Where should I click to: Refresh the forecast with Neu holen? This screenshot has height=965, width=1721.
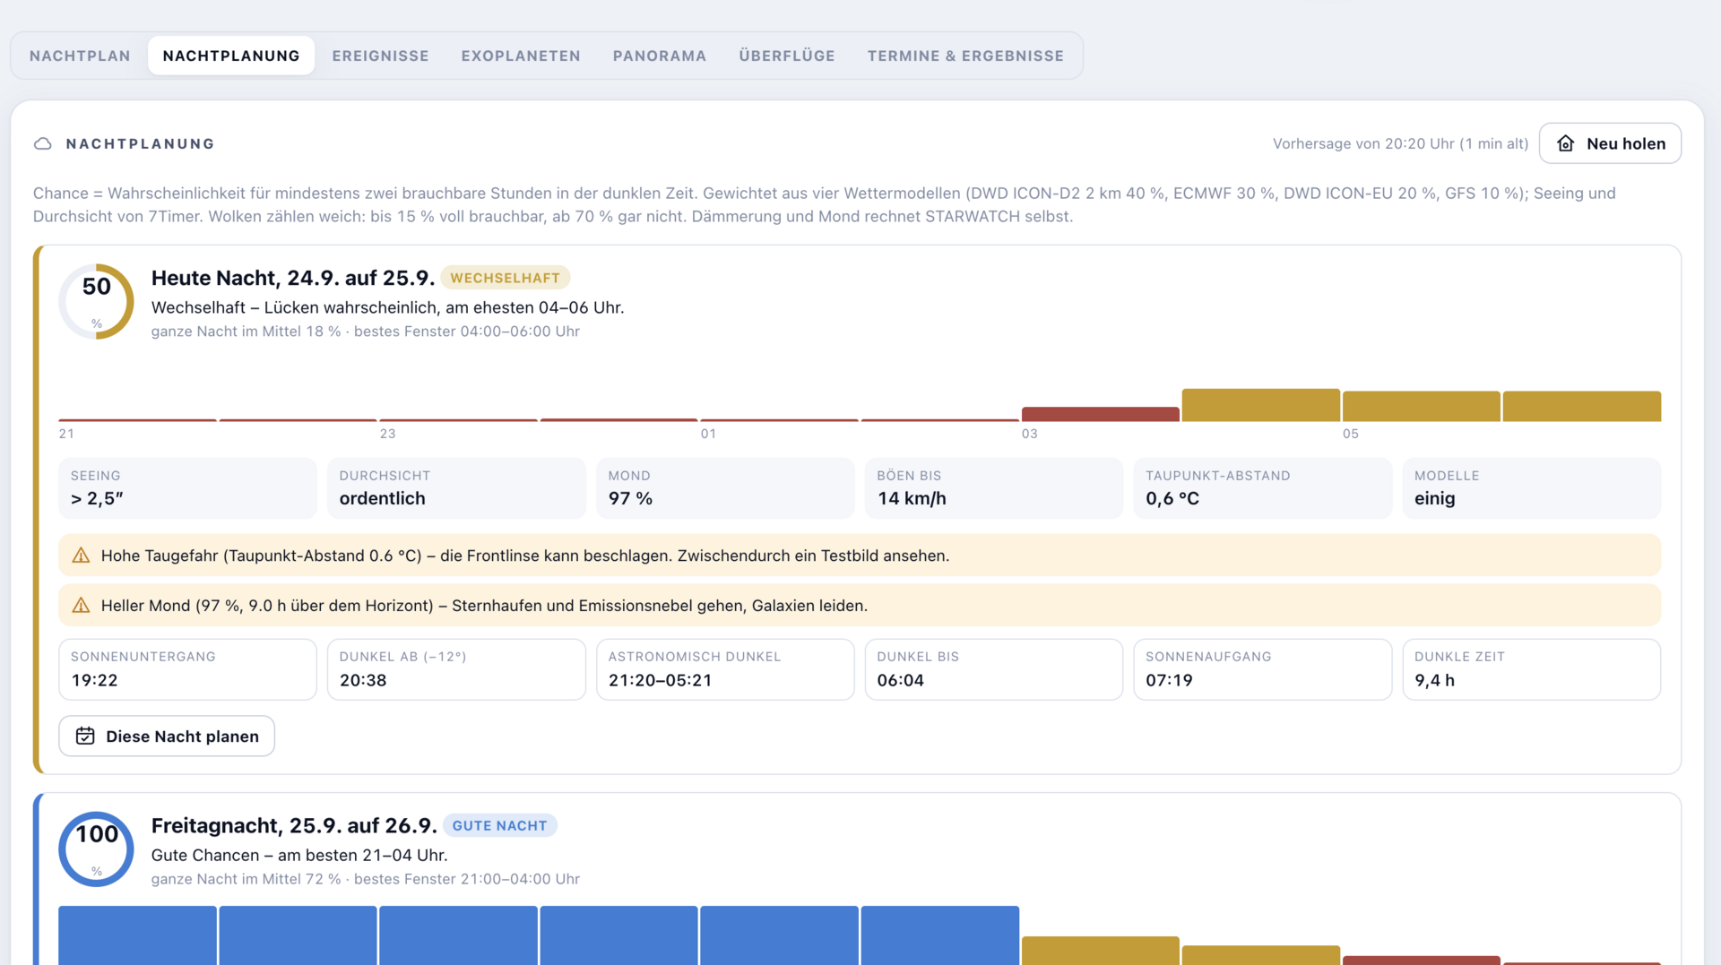pyautogui.click(x=1610, y=143)
